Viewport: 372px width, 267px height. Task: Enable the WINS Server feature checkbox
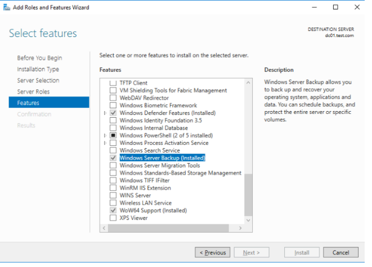pyautogui.click(x=113, y=195)
